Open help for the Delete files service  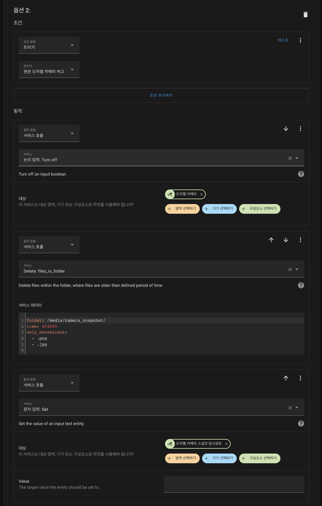[x=301, y=285]
